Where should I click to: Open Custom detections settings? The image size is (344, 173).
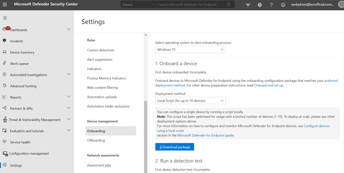pyautogui.click(x=101, y=50)
